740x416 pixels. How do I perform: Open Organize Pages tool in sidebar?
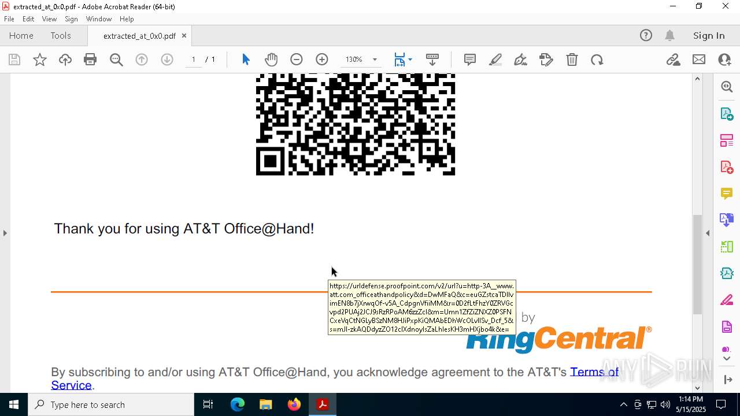(x=727, y=140)
